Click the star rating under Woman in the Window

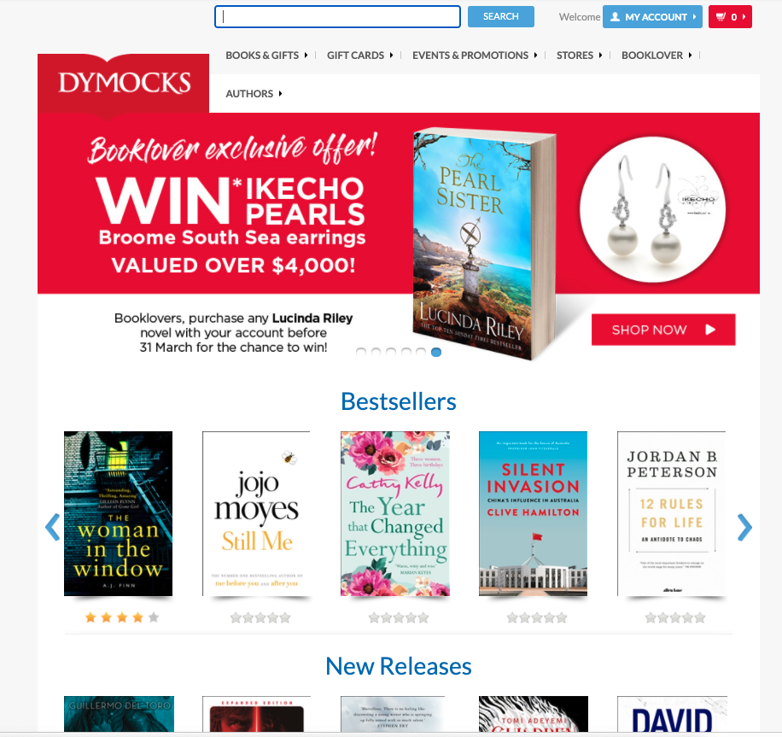tap(122, 617)
